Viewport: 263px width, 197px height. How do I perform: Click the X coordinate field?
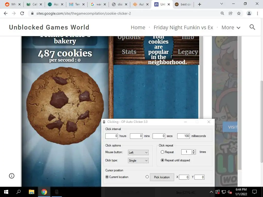(184, 177)
